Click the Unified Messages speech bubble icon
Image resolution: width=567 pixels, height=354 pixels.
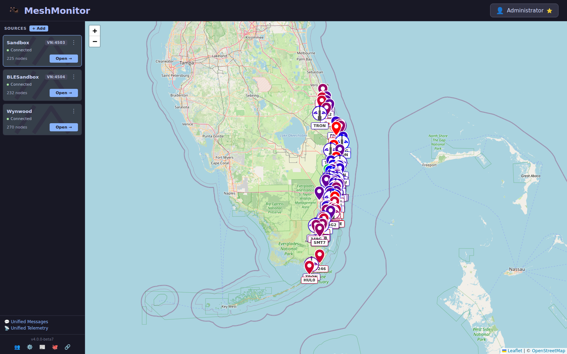point(6,321)
